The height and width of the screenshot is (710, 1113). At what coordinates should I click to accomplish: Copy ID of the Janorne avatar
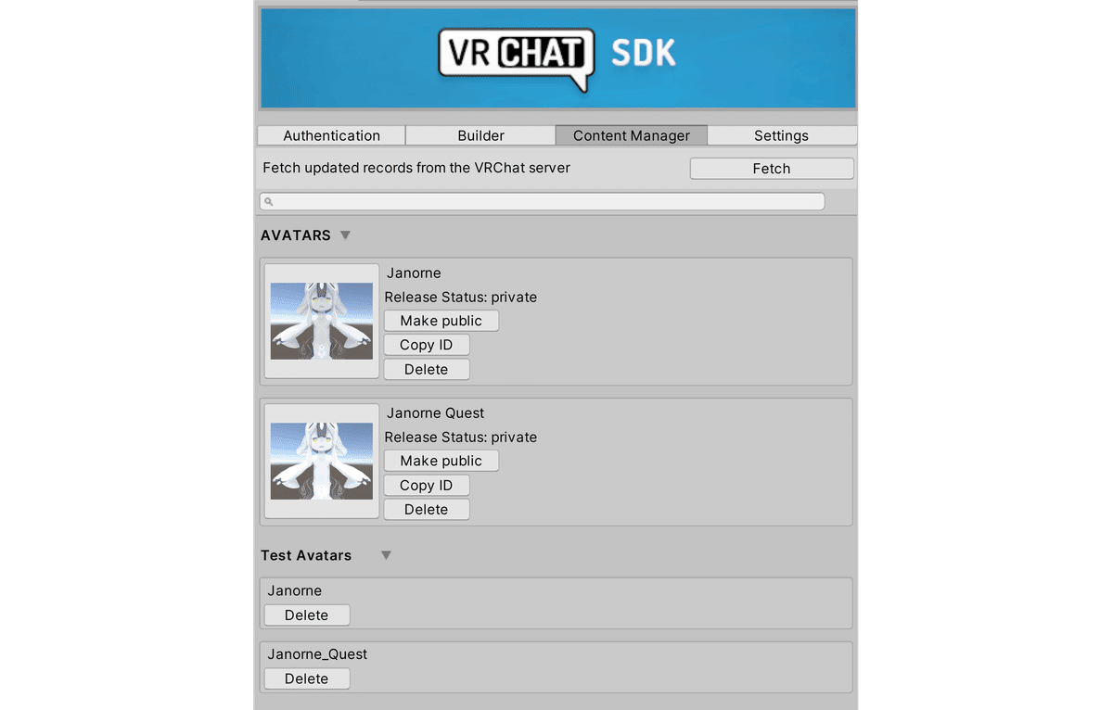426,345
